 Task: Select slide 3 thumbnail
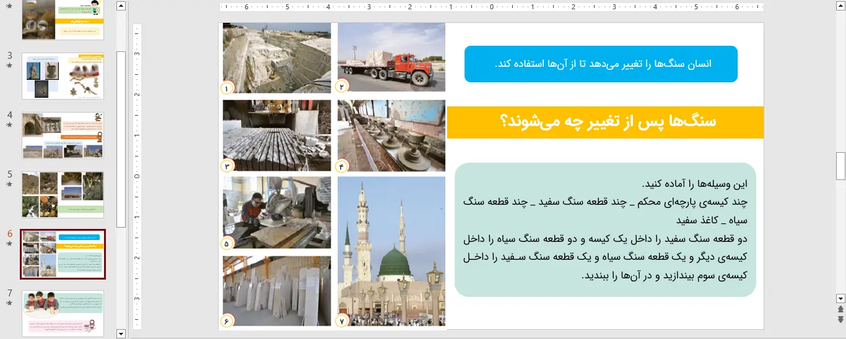pyautogui.click(x=63, y=76)
